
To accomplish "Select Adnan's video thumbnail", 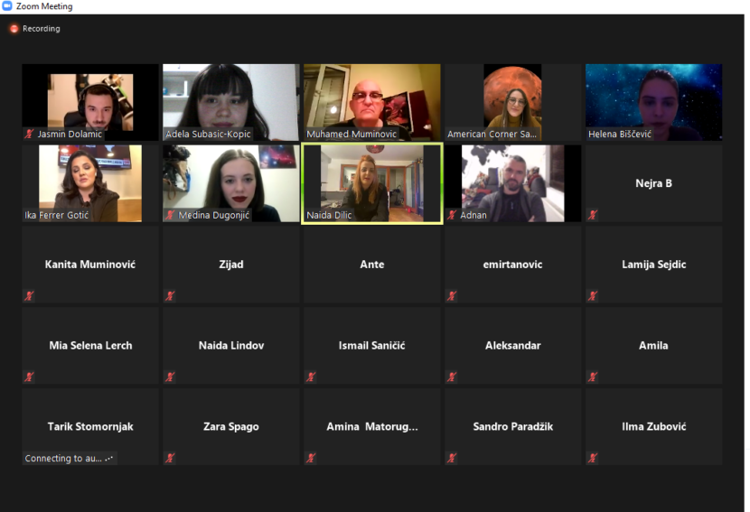I will point(512,183).
